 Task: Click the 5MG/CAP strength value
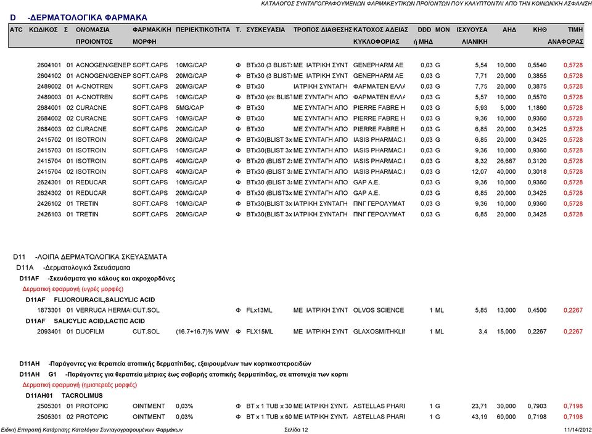[189, 107]
